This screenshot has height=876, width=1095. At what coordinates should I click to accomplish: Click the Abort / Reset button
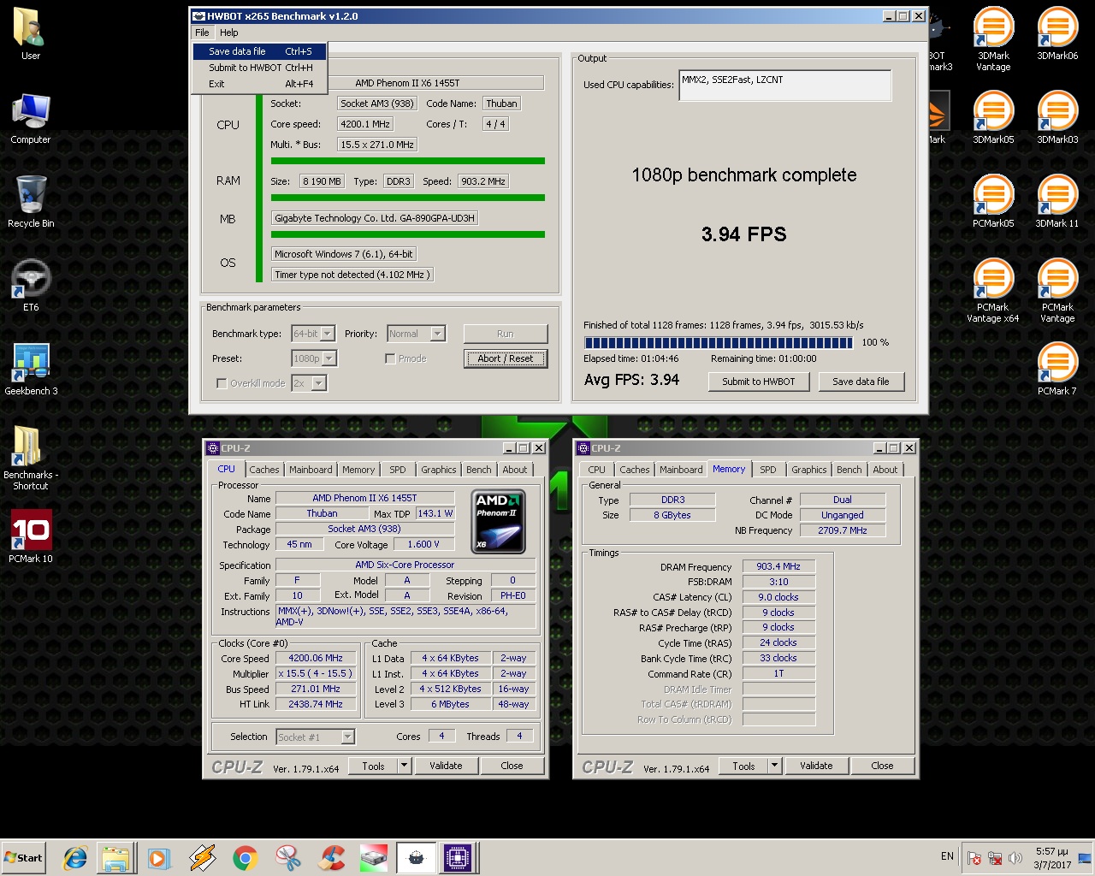pos(506,358)
